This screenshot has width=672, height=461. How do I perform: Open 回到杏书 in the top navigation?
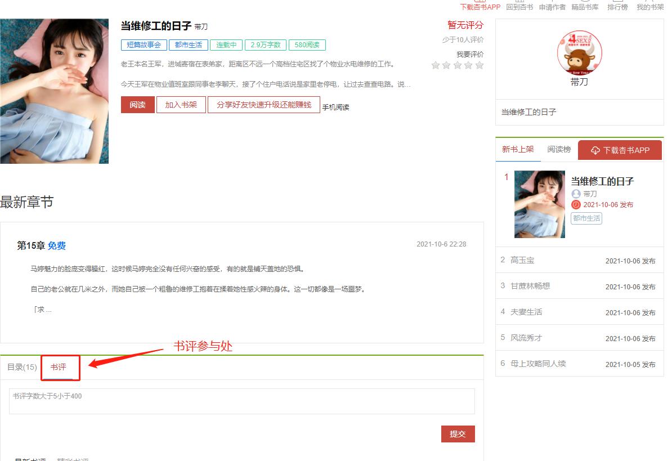coord(520,7)
